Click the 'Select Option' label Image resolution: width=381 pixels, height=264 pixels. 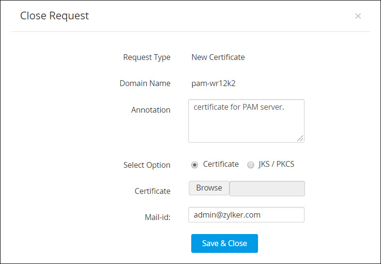(x=147, y=165)
